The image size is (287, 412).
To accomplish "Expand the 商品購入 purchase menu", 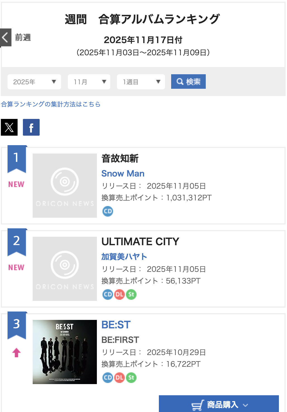I will (x=219, y=404).
